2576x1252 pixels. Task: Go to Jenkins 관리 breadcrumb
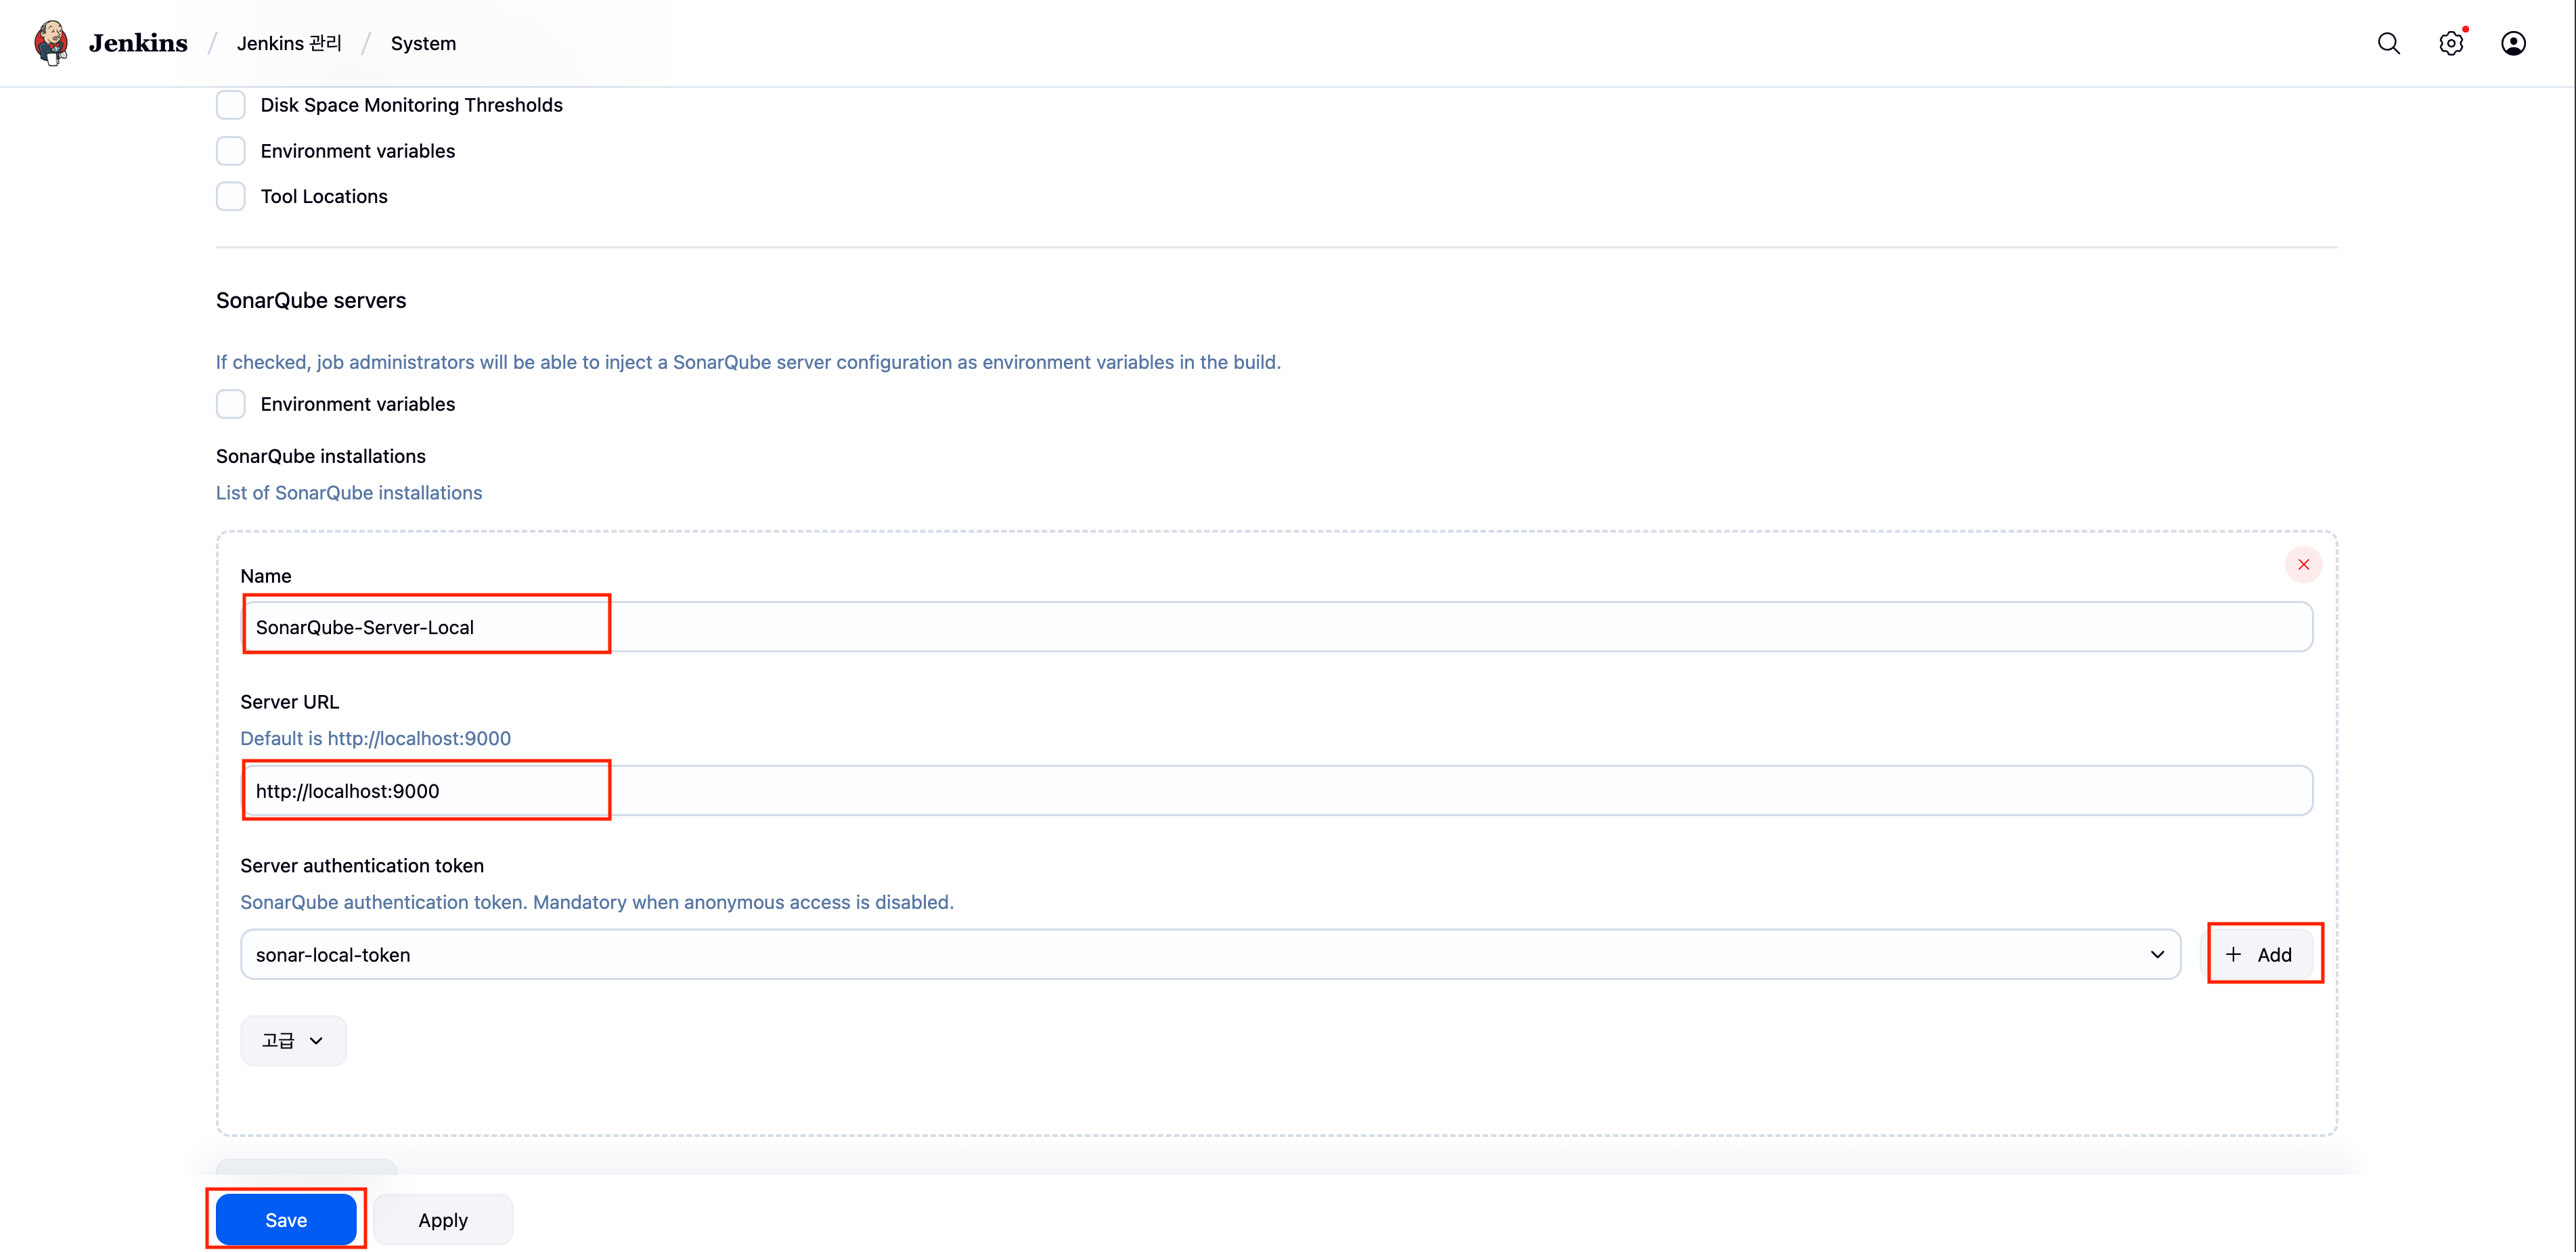tap(289, 43)
